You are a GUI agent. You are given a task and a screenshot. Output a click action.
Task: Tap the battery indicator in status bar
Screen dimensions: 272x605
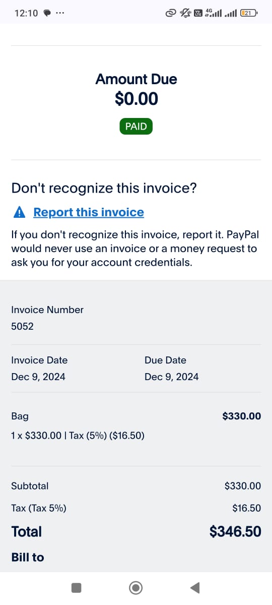(249, 13)
